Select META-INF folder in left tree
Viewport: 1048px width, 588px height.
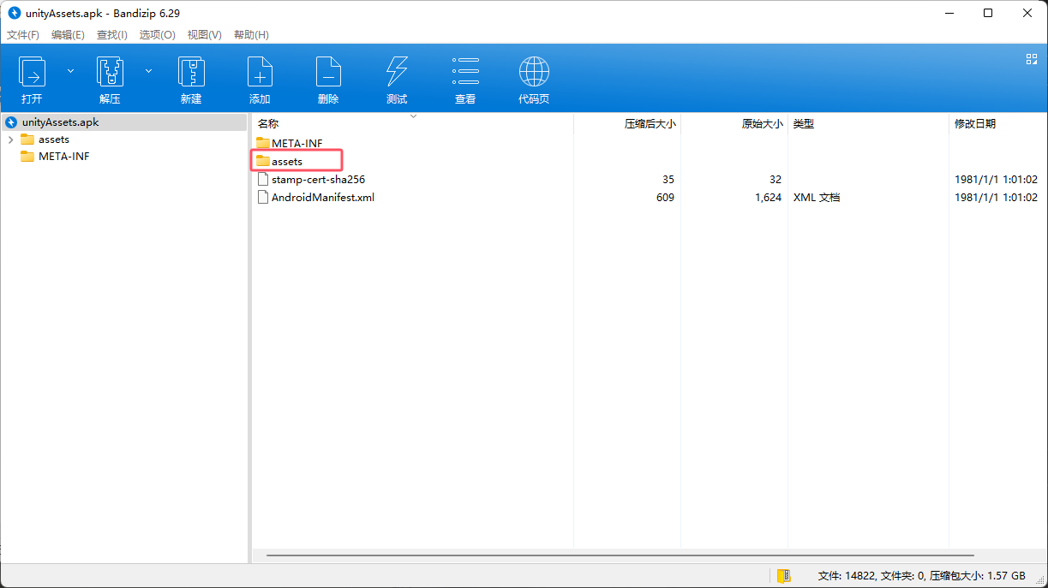64,157
